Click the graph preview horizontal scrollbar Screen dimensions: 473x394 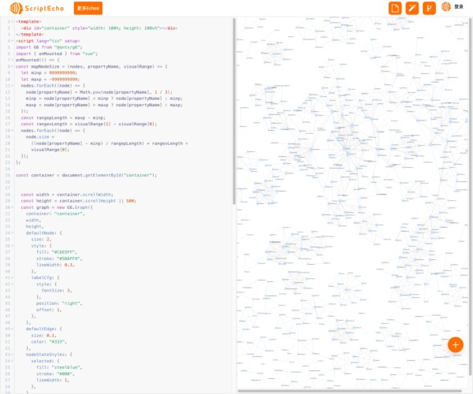[x=350, y=392]
